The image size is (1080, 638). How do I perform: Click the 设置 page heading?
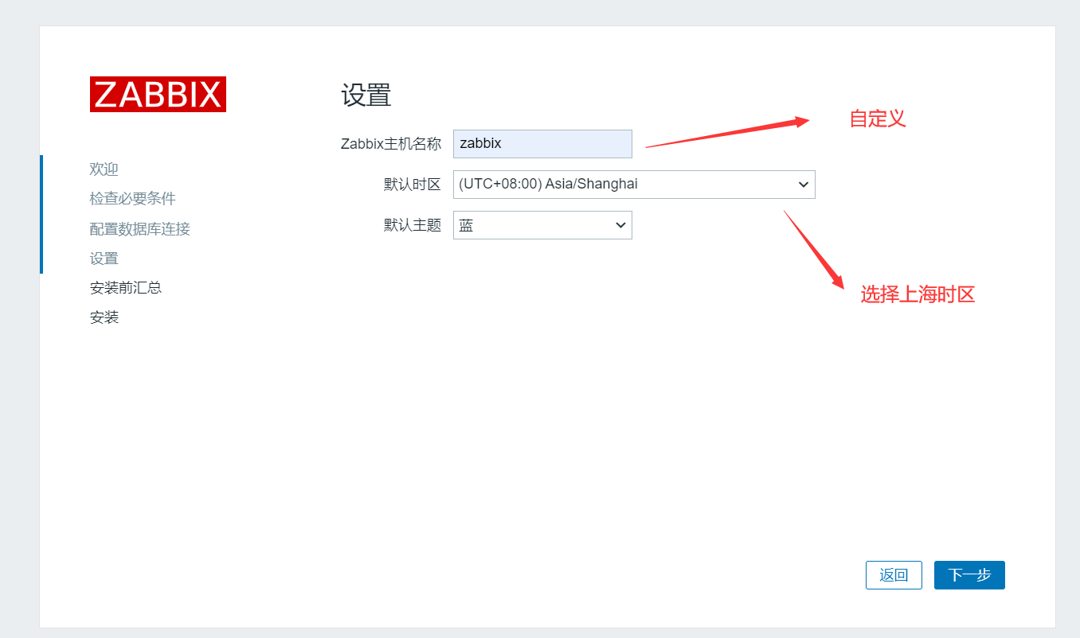tap(366, 95)
